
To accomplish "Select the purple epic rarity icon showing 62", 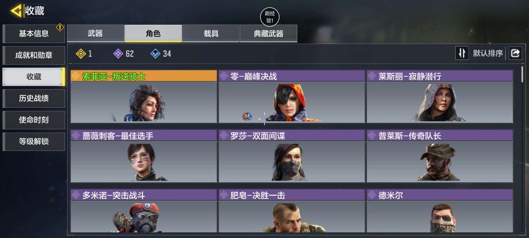I will point(118,53).
